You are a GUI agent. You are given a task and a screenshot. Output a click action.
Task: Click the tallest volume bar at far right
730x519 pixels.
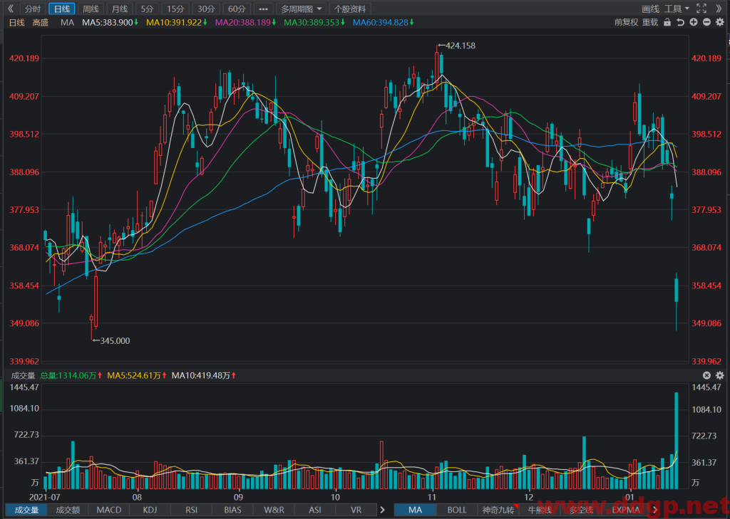677,441
